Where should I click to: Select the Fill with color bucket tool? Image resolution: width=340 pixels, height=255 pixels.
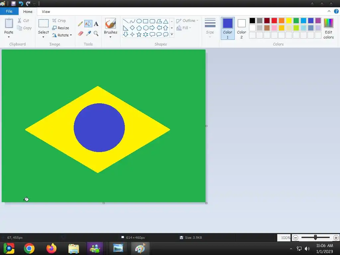88,24
